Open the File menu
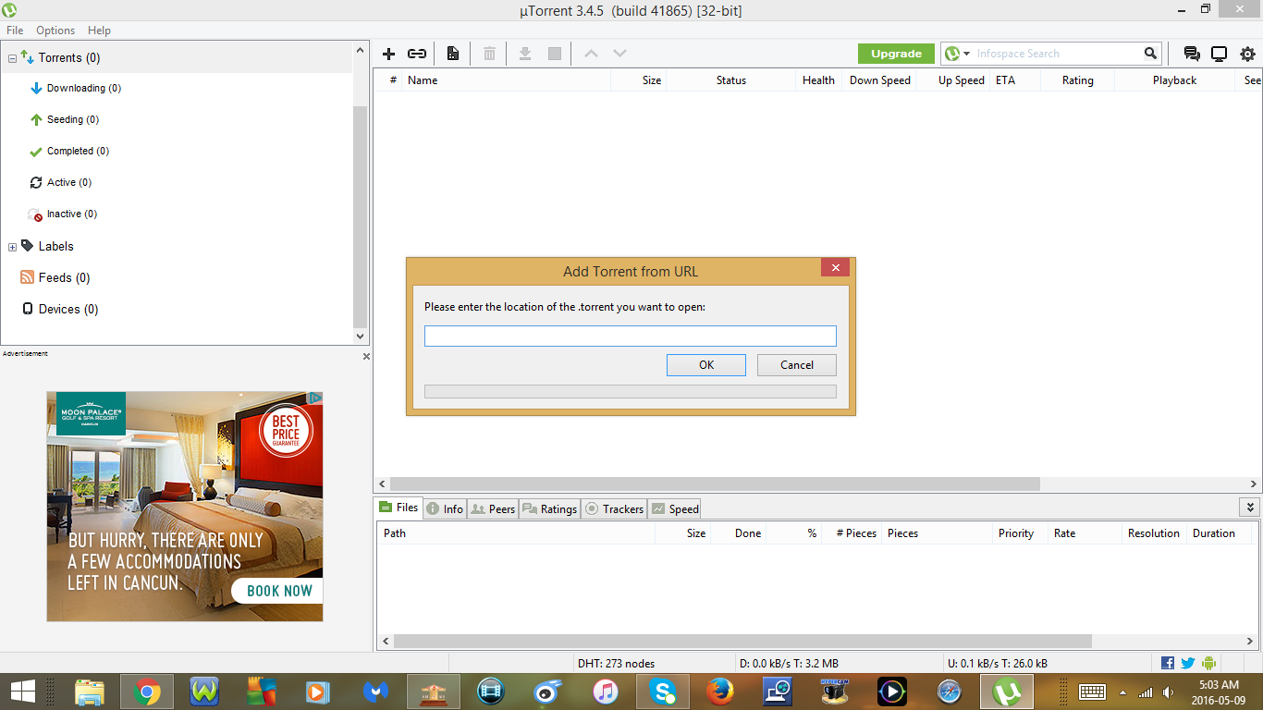Viewport: 1263px width, 710px height. (15, 31)
